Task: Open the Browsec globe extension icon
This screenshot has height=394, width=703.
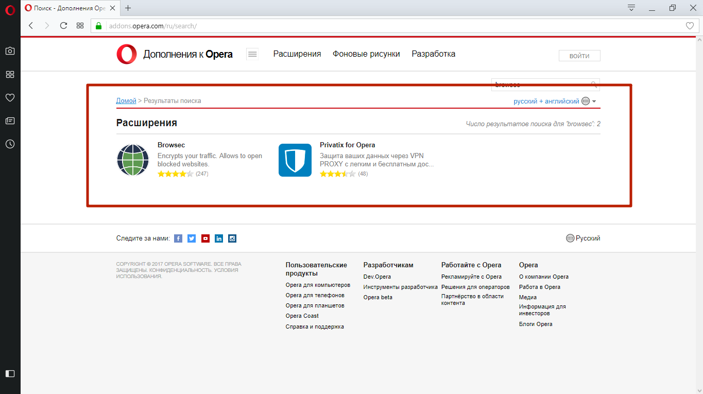Action: pos(133,160)
